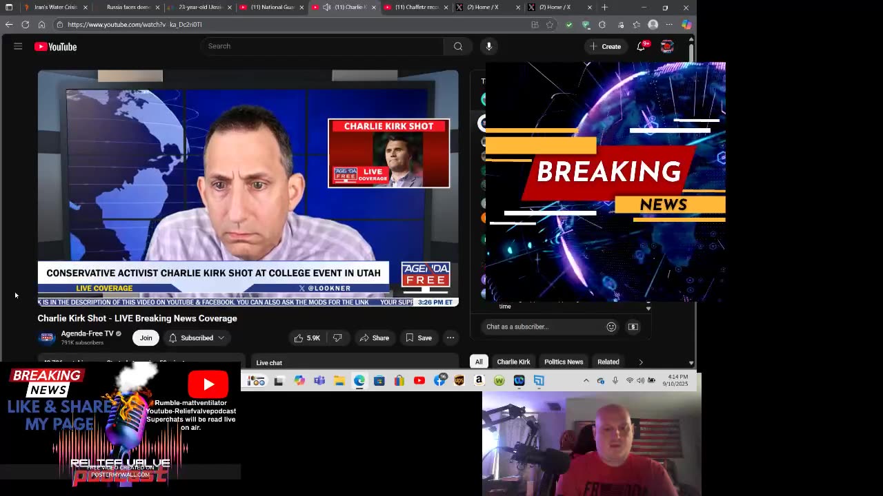This screenshot has width=883, height=496.
Task: Click the video title Charlie Kirk Shot
Action: (137, 318)
